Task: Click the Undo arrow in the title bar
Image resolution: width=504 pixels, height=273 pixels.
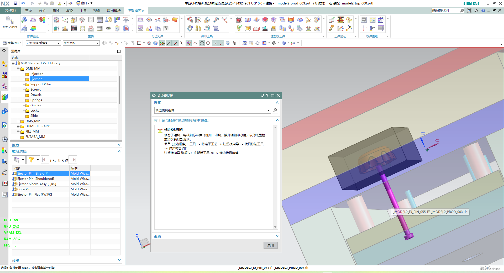Action: (x=23, y=3)
